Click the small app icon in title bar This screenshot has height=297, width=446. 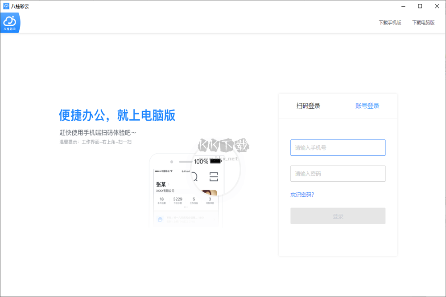(6, 6)
